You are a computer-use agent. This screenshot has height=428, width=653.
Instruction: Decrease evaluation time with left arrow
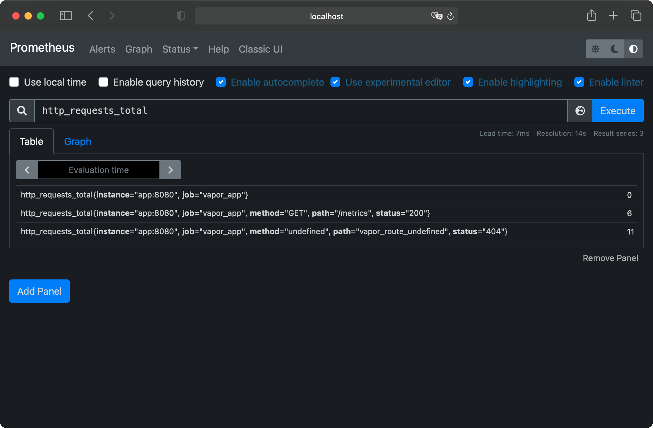click(x=27, y=170)
